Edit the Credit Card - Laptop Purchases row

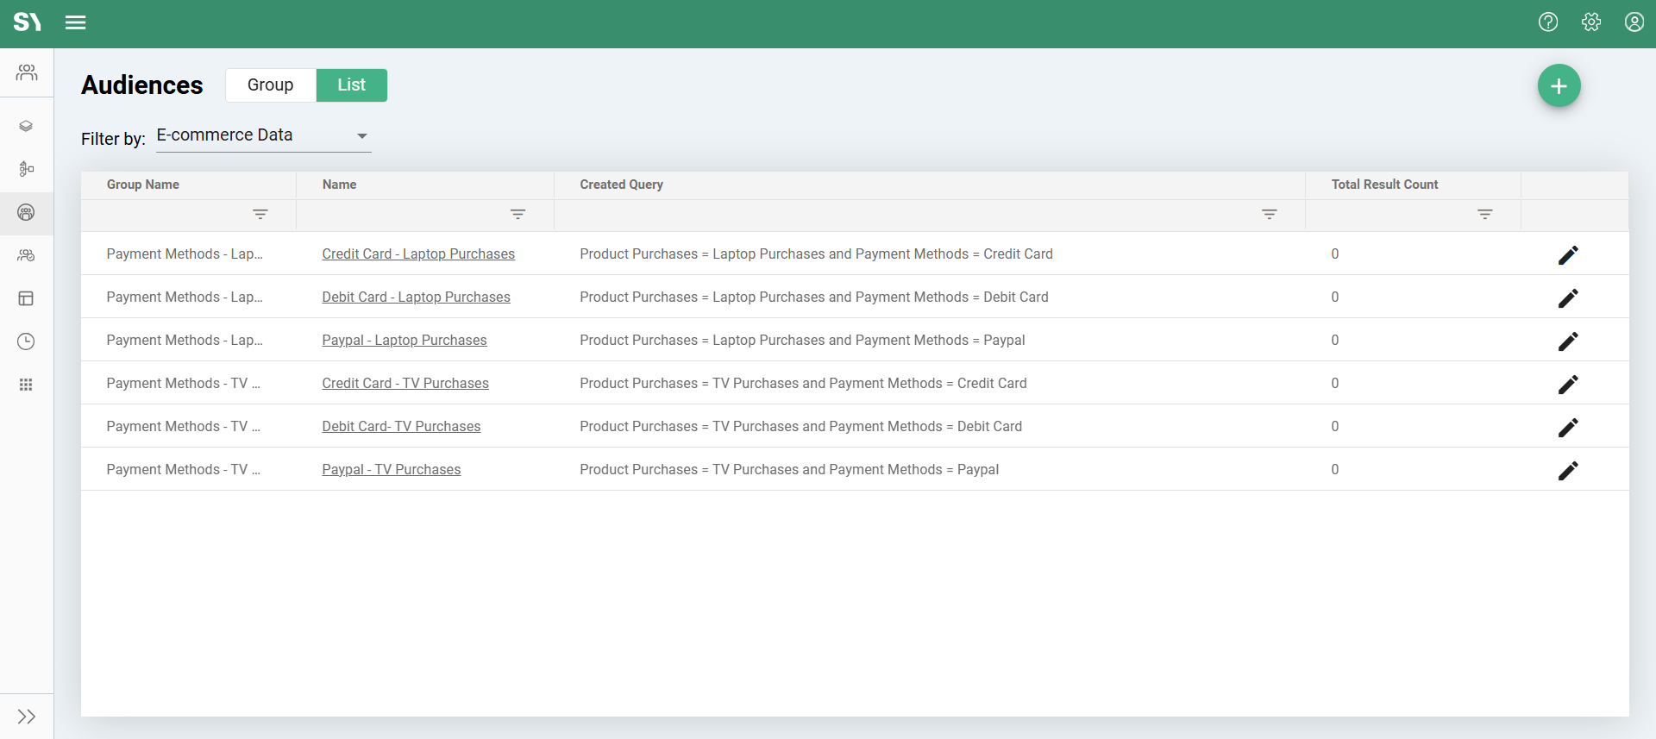[x=1568, y=254]
